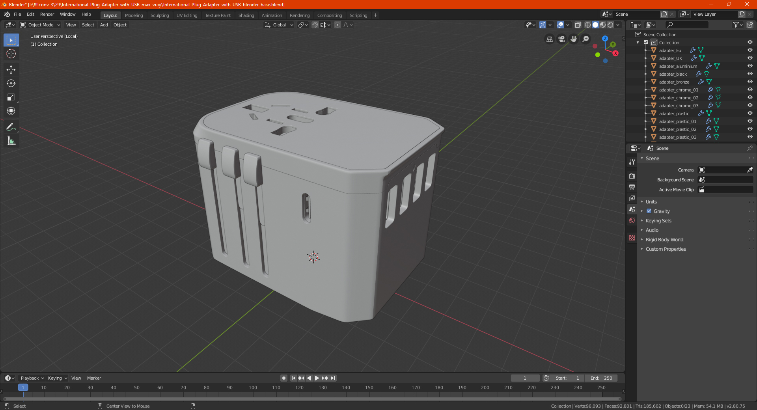
Task: Choose the Rotate tool
Action: pyautogui.click(x=11, y=83)
